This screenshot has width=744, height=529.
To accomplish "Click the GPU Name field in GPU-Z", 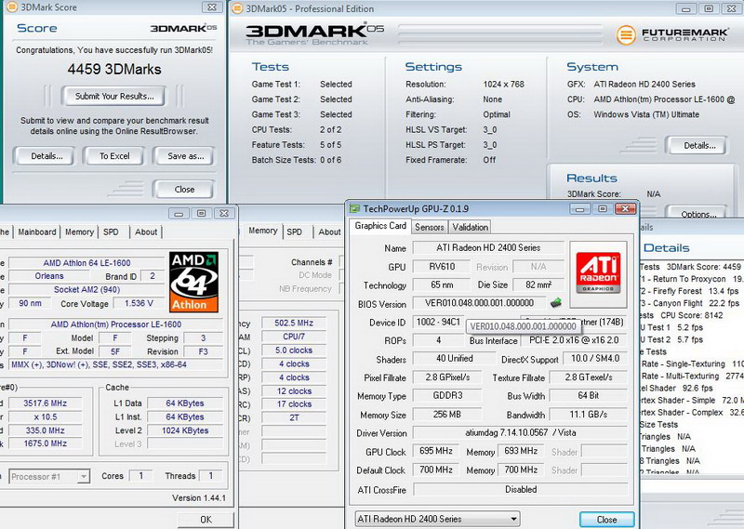I will [x=488, y=247].
